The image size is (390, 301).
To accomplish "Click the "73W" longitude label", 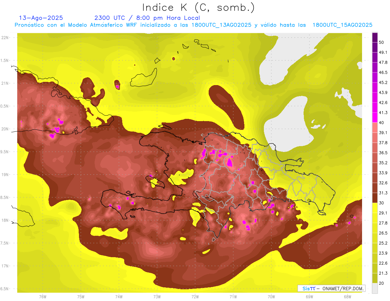I will [x=157, y=296].
